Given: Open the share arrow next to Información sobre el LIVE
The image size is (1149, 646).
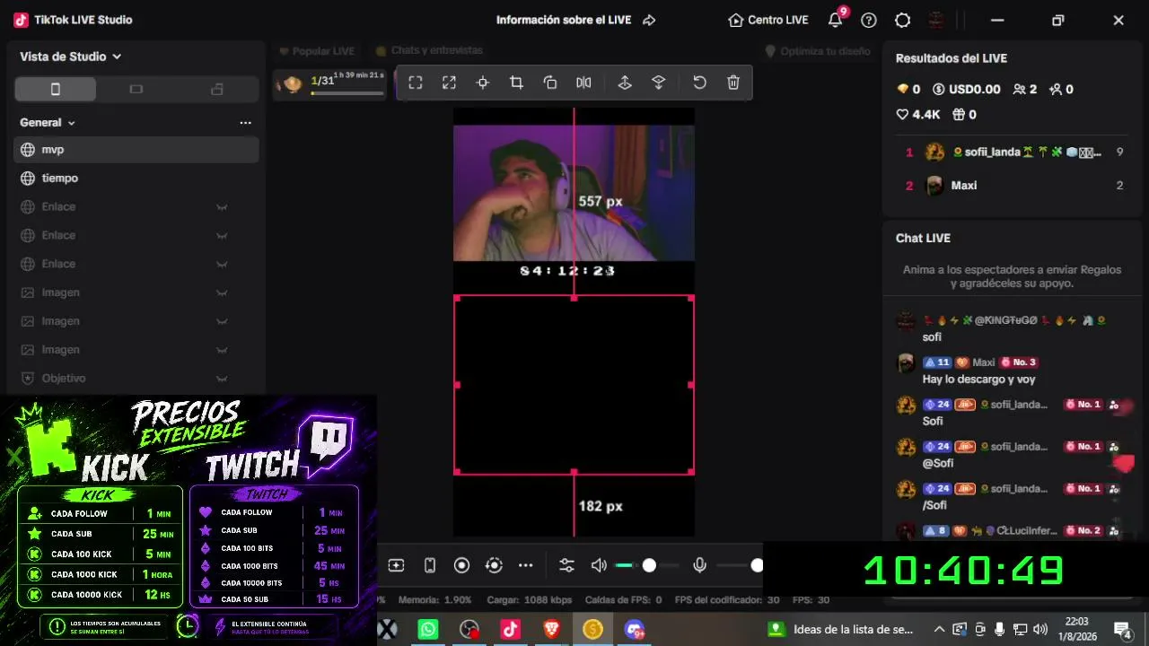Looking at the screenshot, I should coord(649,20).
